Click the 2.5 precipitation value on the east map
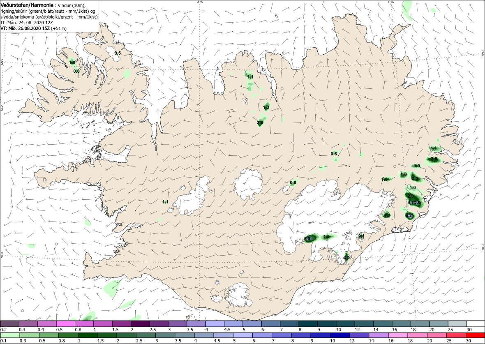The height and width of the screenshot is (344, 485). [415, 178]
